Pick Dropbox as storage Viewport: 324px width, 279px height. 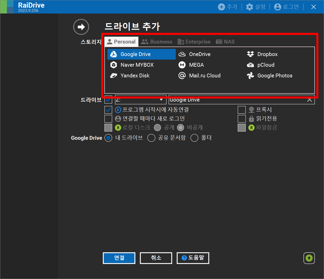[x=262, y=54]
